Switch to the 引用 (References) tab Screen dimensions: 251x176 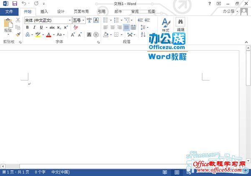(102, 12)
